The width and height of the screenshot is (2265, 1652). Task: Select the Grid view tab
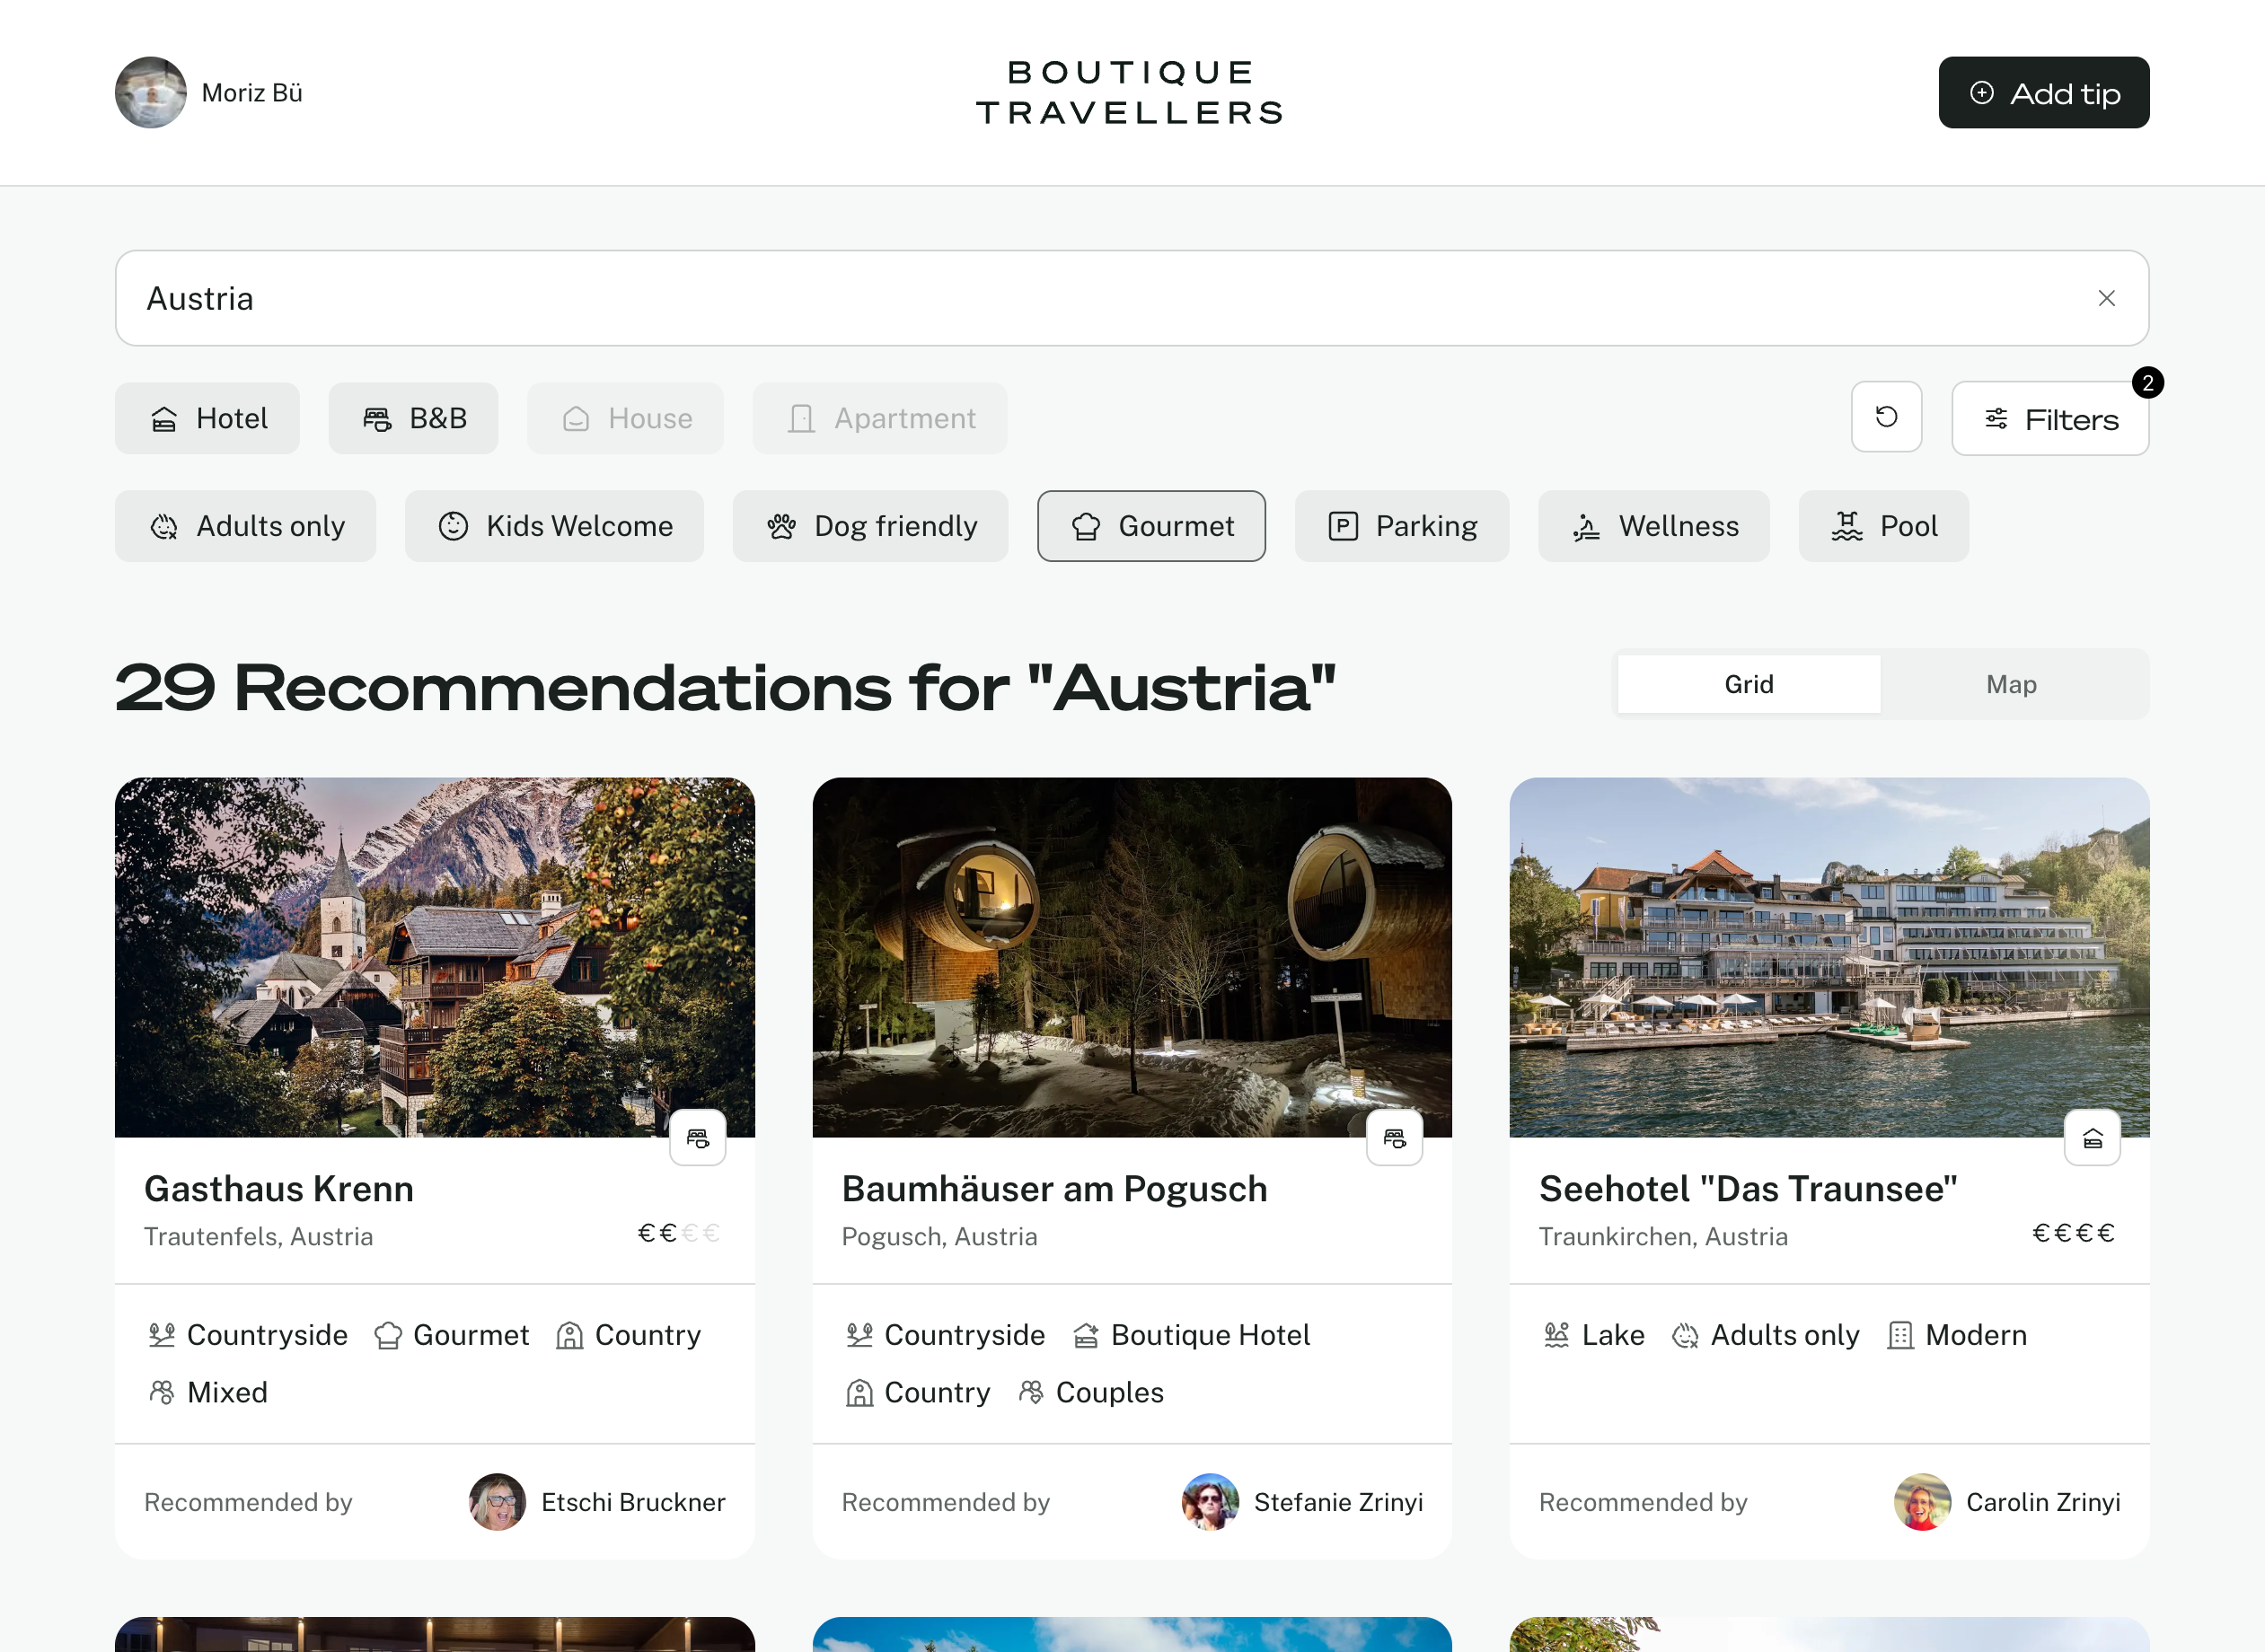point(1748,684)
